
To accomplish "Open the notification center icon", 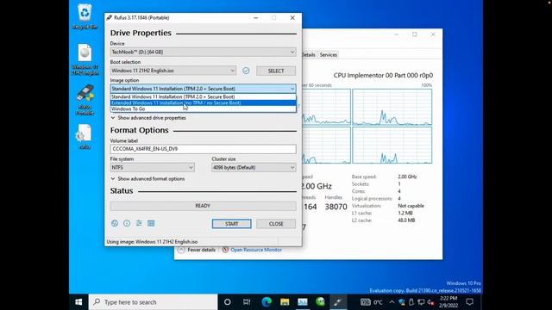I will click(x=469, y=302).
